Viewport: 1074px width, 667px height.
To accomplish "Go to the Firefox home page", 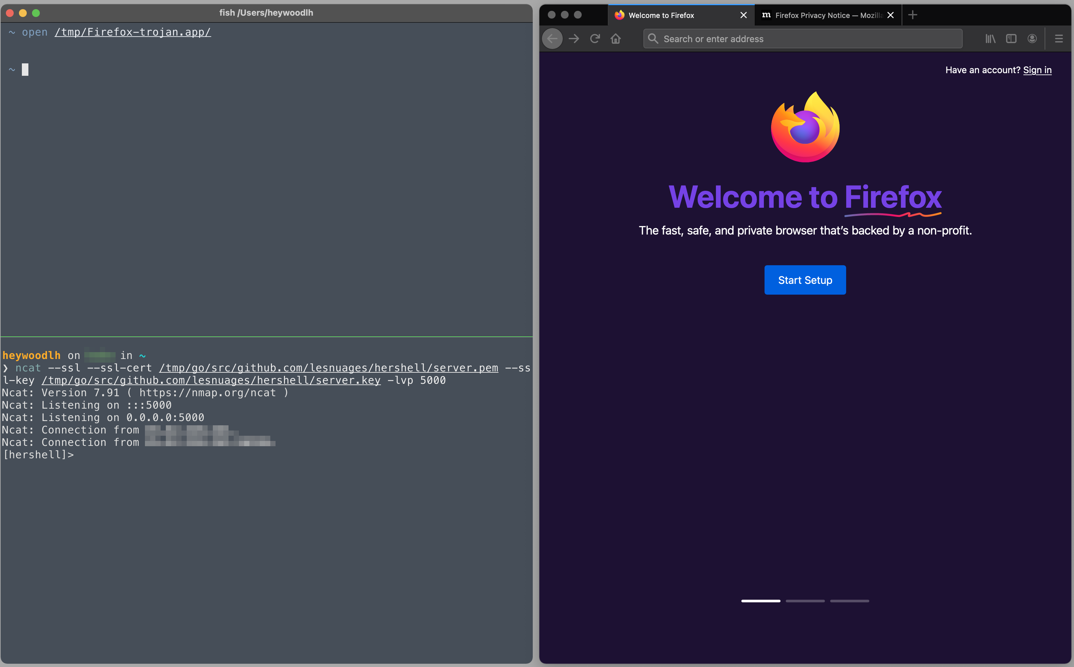I will click(x=615, y=39).
